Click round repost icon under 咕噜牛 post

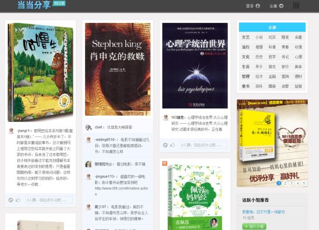click(x=11, y=200)
